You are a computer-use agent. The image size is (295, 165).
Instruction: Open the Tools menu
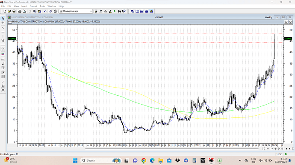pyautogui.click(x=42, y=6)
